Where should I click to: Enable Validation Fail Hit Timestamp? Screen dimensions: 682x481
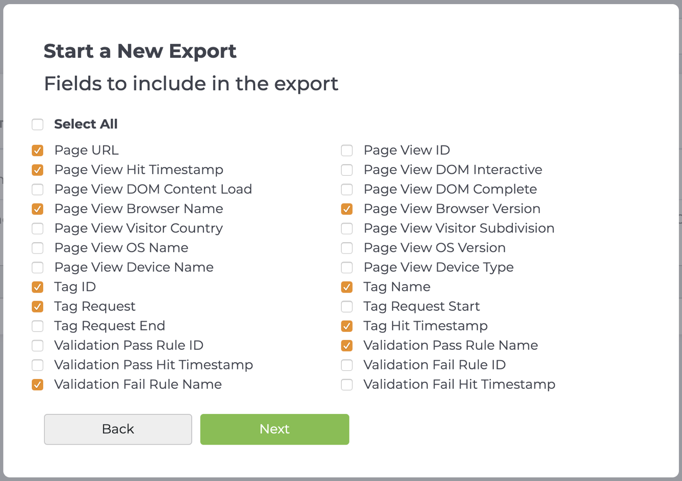coord(347,384)
